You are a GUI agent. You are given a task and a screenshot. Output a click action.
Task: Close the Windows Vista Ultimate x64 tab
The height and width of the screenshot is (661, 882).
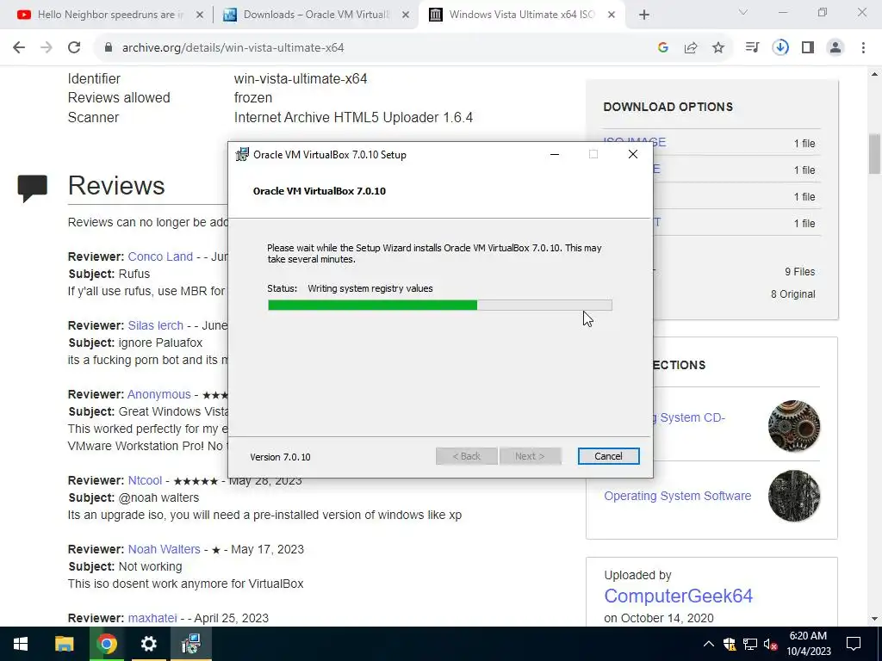pyautogui.click(x=612, y=15)
